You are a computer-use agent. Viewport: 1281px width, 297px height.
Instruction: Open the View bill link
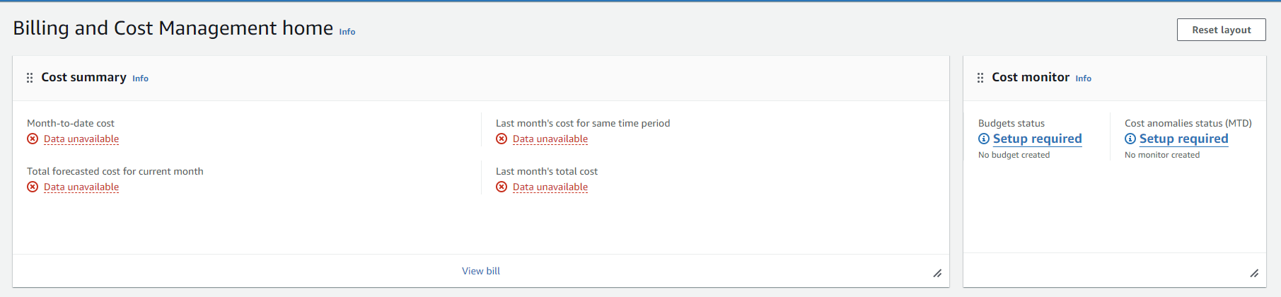click(481, 271)
